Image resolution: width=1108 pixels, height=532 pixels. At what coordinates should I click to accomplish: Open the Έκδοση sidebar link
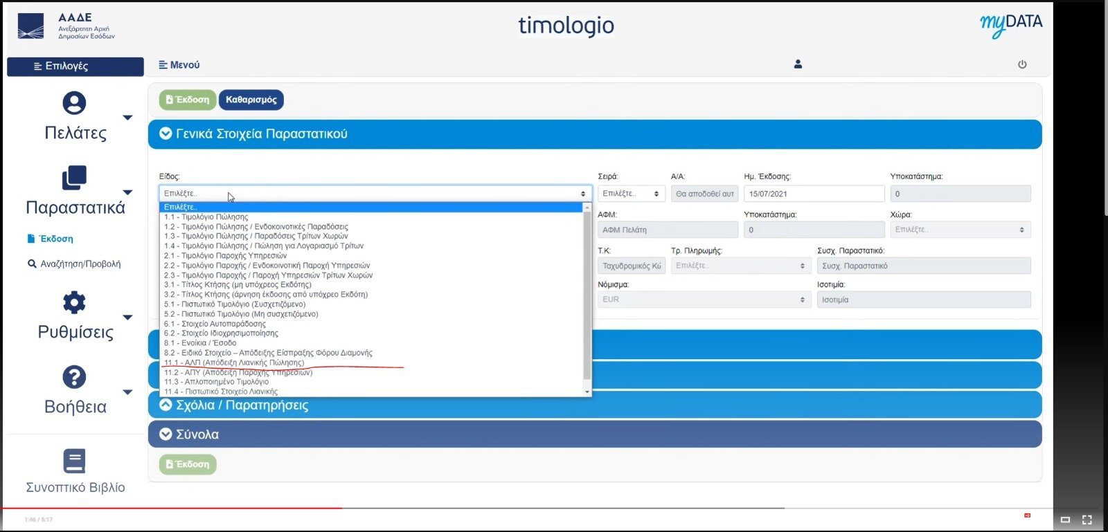(51, 239)
